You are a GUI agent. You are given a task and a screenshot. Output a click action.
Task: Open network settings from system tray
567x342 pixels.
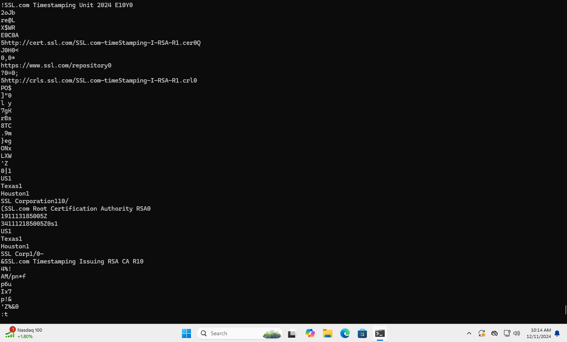click(x=507, y=333)
